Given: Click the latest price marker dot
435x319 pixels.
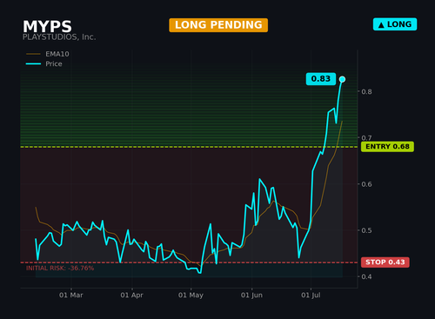Looking at the screenshot, I should pos(342,79).
